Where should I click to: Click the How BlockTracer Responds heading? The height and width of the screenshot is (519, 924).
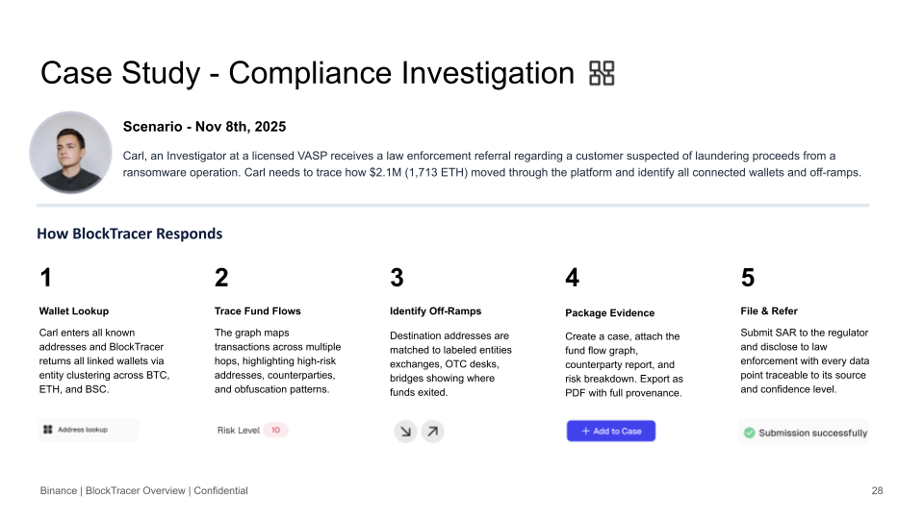tap(130, 234)
